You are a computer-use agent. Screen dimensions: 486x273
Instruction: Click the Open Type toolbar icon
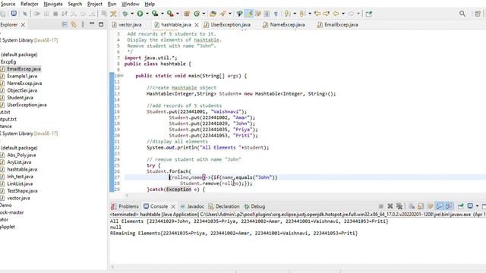pos(213,14)
